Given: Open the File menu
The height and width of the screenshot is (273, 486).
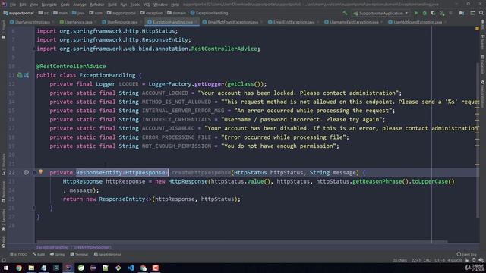Looking at the screenshot, I should 13,5.
